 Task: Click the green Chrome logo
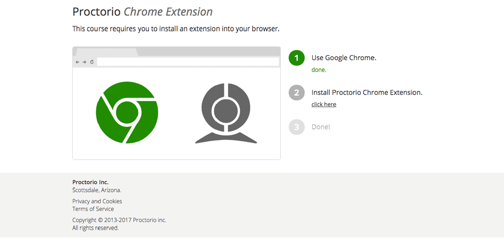click(127, 112)
